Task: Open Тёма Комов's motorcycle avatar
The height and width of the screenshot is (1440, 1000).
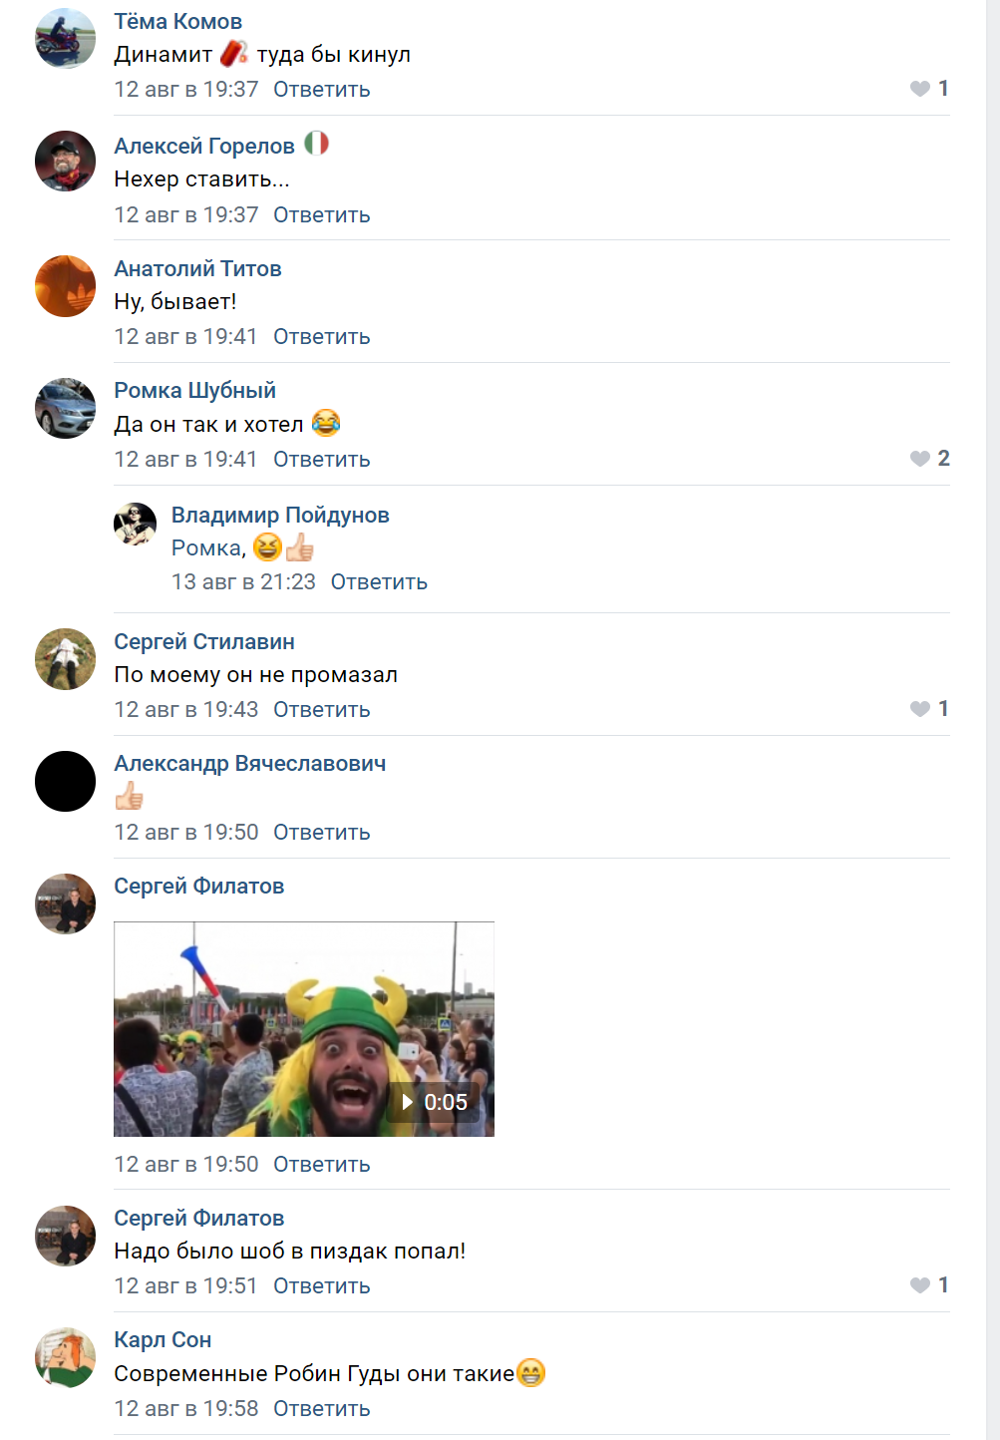Action: point(65,38)
